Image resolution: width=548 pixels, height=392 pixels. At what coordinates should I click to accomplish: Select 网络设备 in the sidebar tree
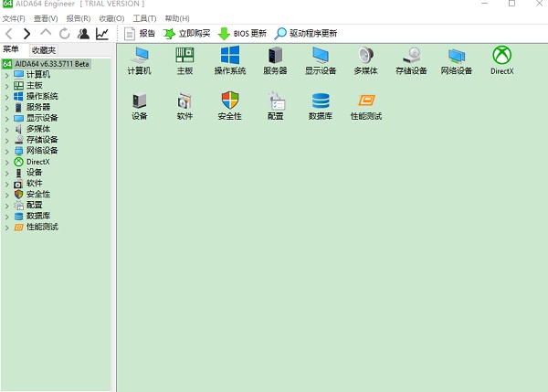pos(41,151)
